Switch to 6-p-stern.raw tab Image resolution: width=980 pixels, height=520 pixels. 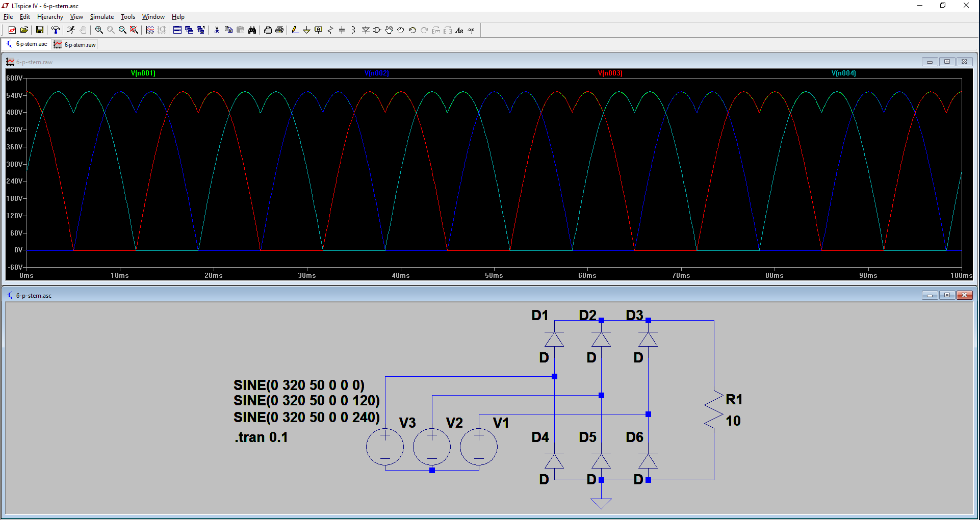point(75,44)
